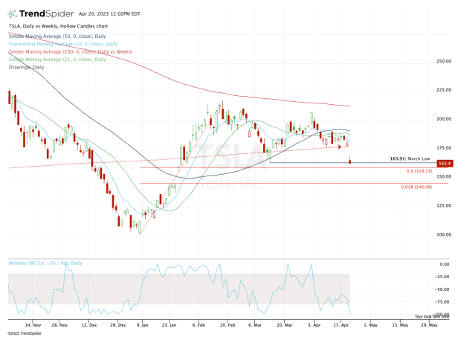Select the 0.5 (159.73) Fibonacci level label
Image resolution: width=461 pixels, height=337 pixels.
(x=419, y=171)
